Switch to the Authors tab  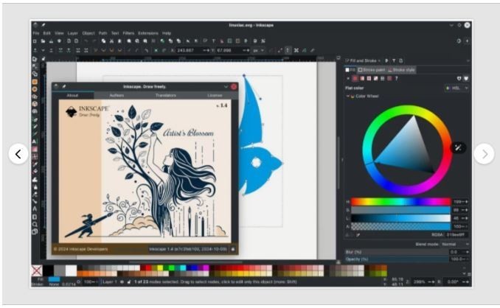point(117,95)
